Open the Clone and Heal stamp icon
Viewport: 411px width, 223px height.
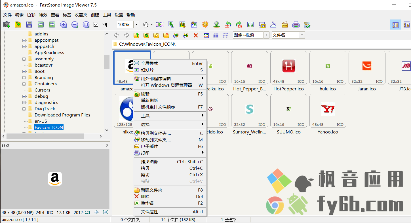tap(216, 25)
